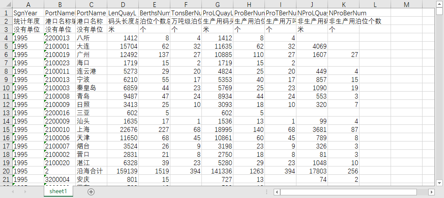
Task: Select column H header
Action: [x=249, y=4]
